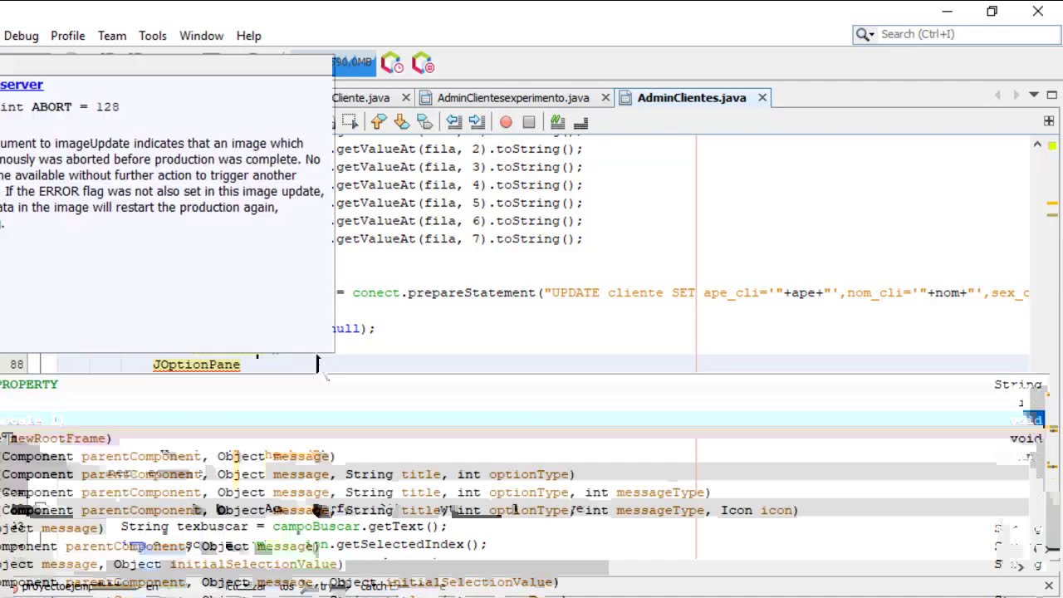Open the Team menu
Screen dimensions: 1063x598
click(x=112, y=36)
